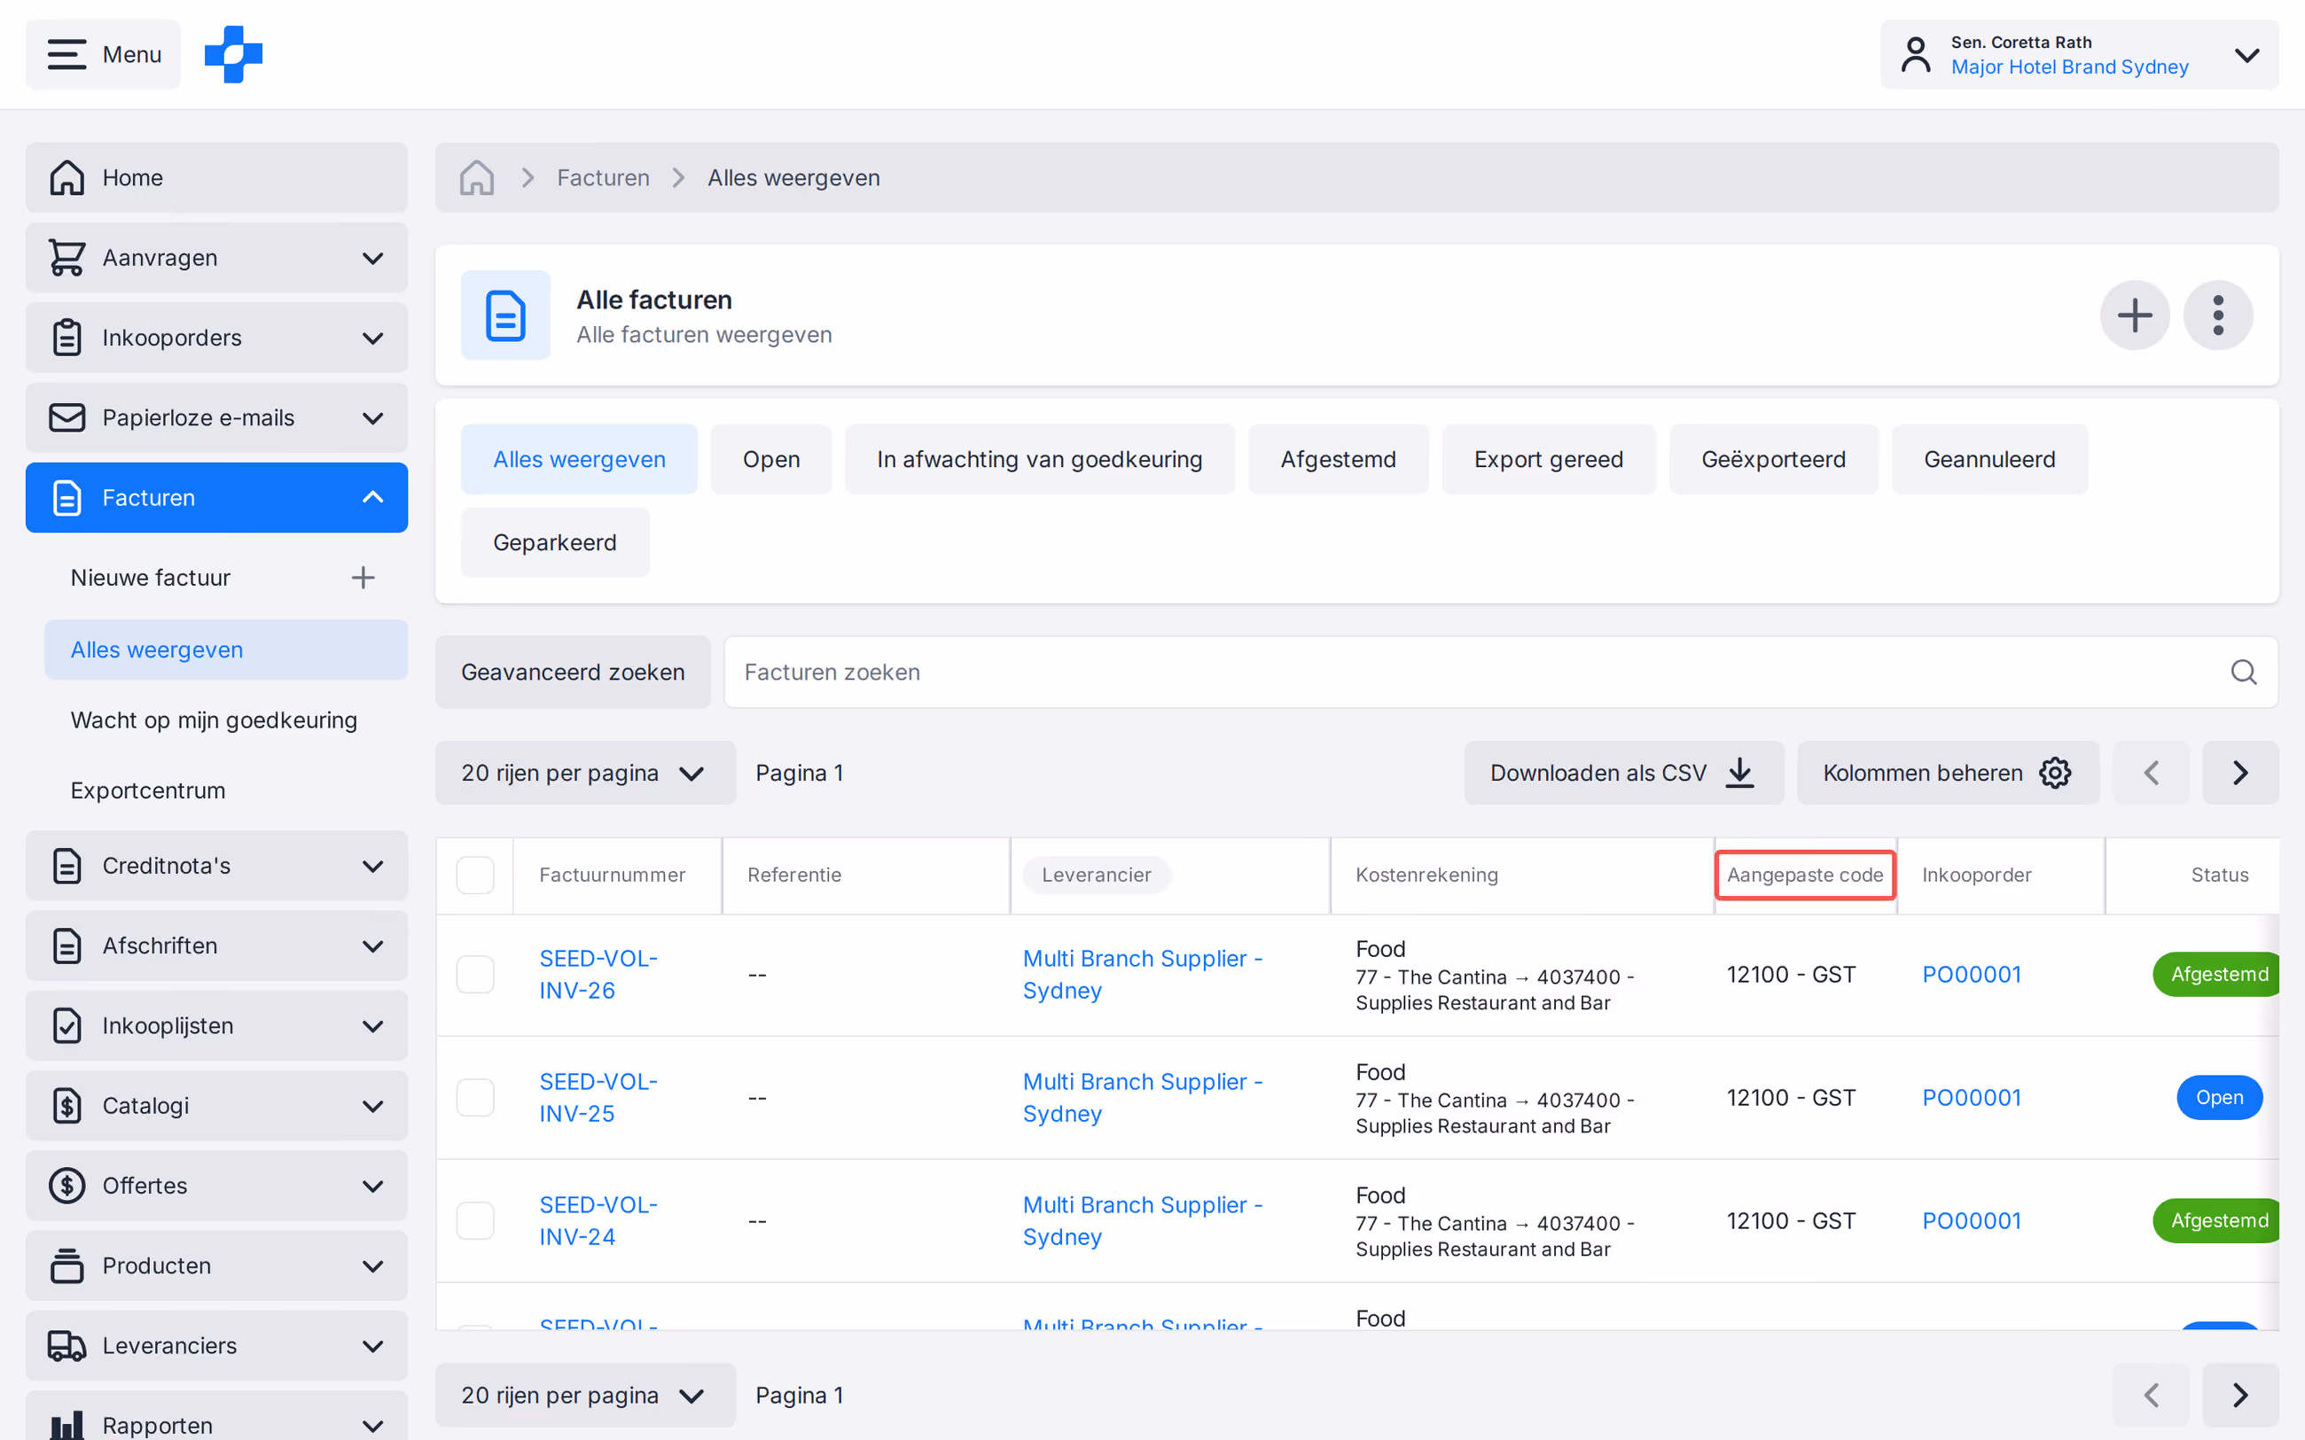2305x1440 pixels.
Task: Expand the Aanvragen sidebar section
Action: click(x=216, y=258)
